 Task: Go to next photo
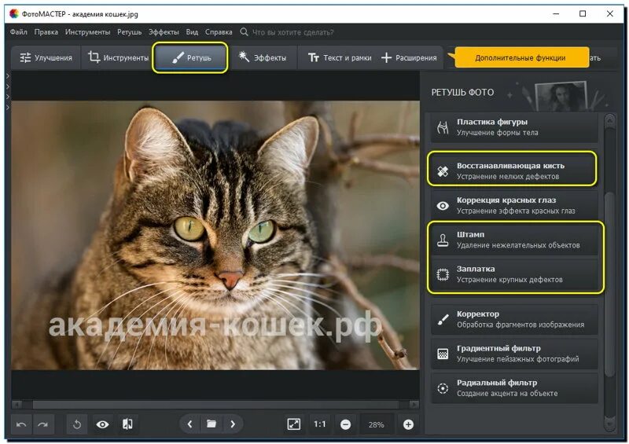click(233, 424)
